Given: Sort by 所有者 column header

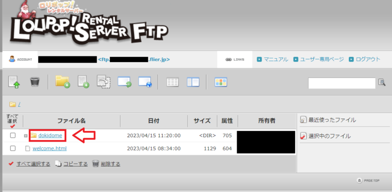Looking at the screenshot, I should pyautogui.click(x=267, y=121).
